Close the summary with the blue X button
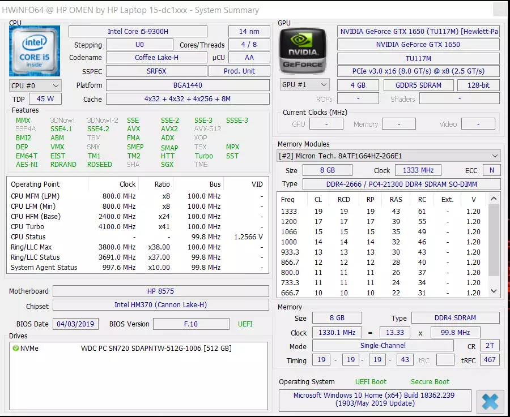Screen dimensions: 510x417 [x=490, y=402]
